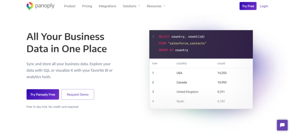Select the USA table cell
Screen dimensions: 290x133
(x=179, y=73)
